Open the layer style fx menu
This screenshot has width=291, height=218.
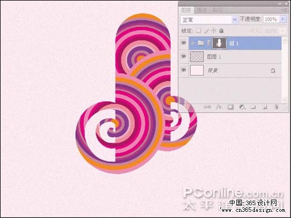pos(219,107)
